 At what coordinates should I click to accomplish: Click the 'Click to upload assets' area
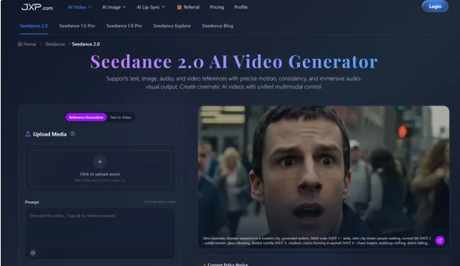coord(100,168)
